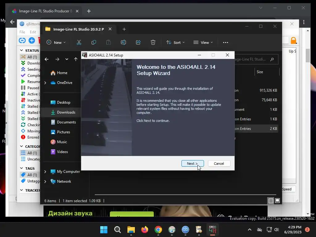Switch Explorer to details view icon

(271, 201)
